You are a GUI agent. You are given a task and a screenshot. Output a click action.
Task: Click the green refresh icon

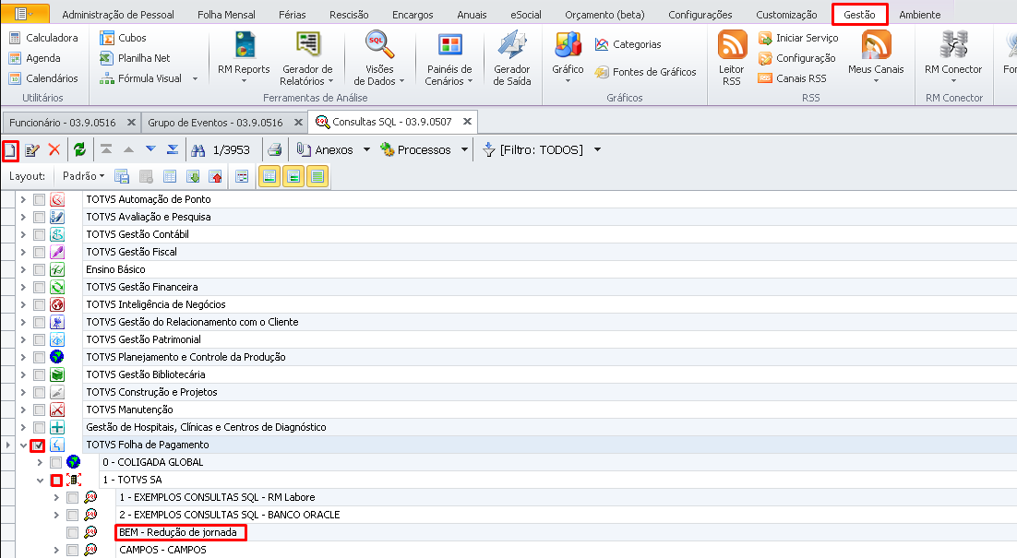[79, 149]
